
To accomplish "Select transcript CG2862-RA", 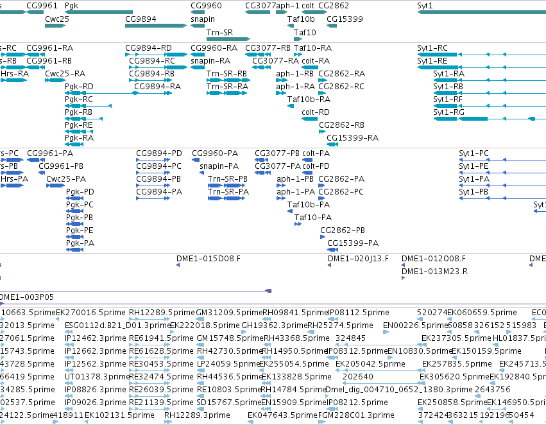I will click(x=341, y=74).
